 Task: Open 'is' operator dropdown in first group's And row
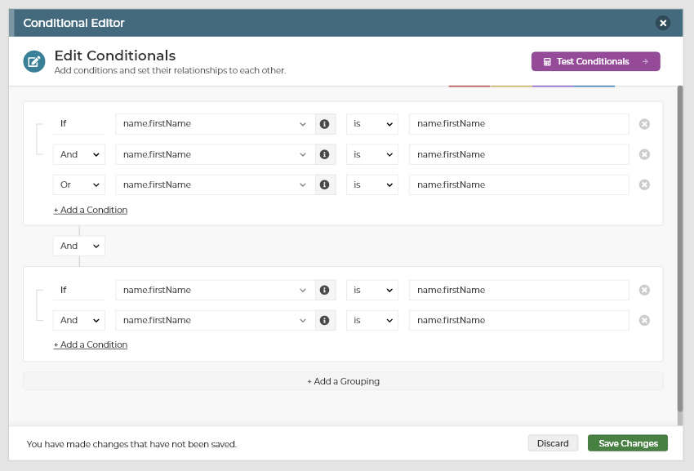372,154
